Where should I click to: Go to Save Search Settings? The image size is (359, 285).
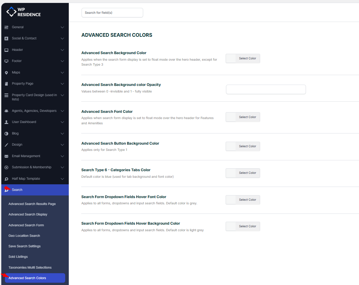coord(25,246)
